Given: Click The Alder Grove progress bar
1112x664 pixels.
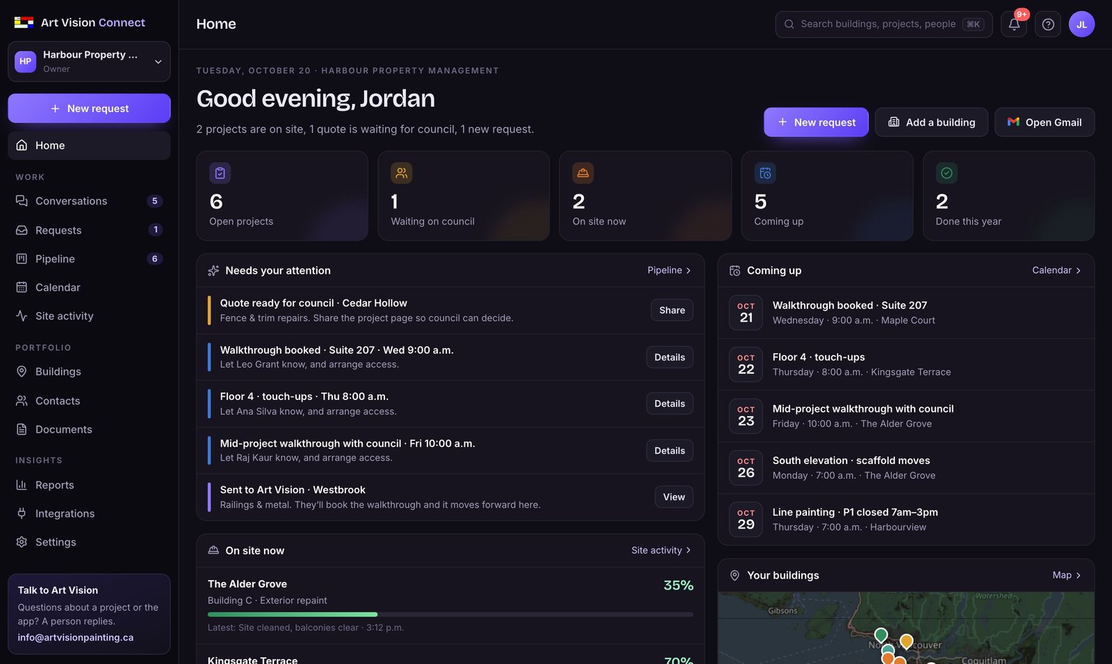Looking at the screenshot, I should (x=450, y=614).
